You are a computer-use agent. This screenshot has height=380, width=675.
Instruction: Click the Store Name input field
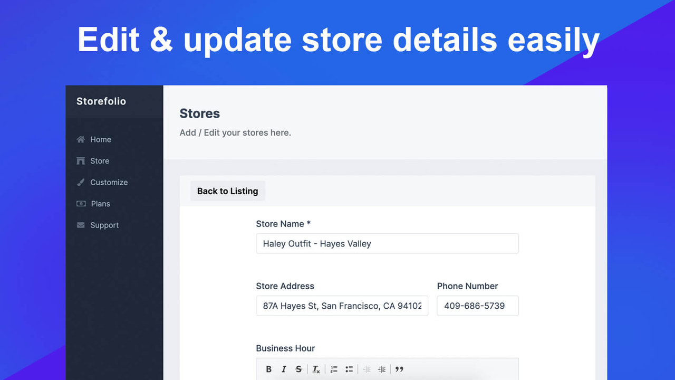387,243
